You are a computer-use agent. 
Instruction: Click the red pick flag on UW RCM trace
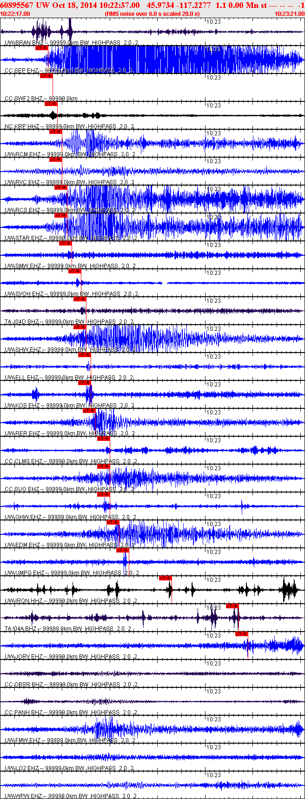click(x=56, y=132)
